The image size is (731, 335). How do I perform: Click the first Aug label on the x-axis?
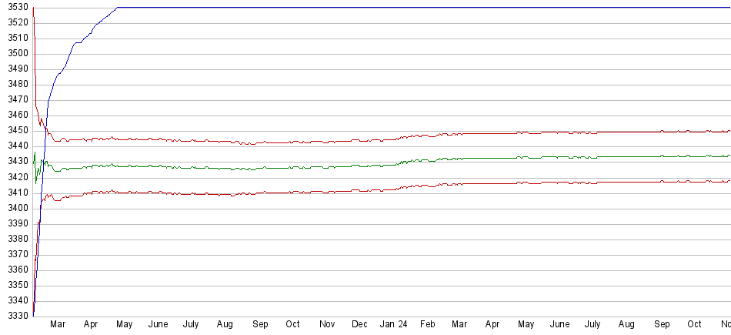point(225,325)
